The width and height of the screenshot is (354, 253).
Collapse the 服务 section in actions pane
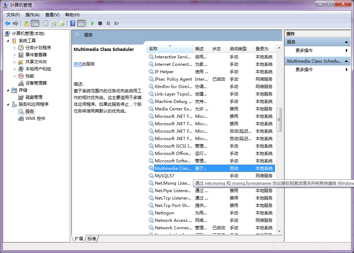point(346,42)
